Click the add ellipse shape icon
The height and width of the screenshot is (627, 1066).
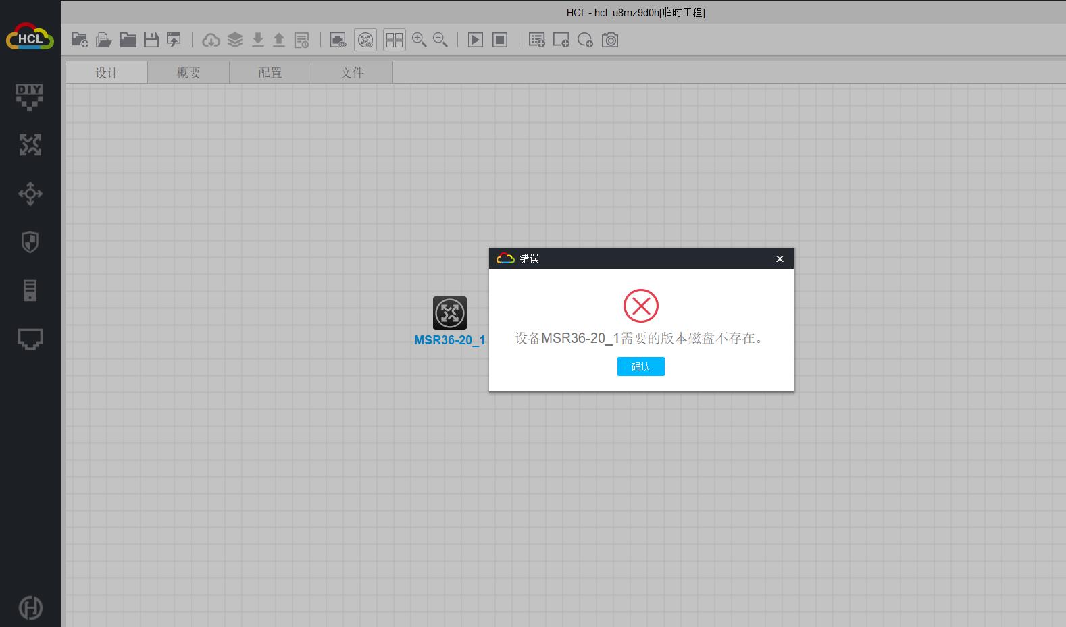point(586,40)
